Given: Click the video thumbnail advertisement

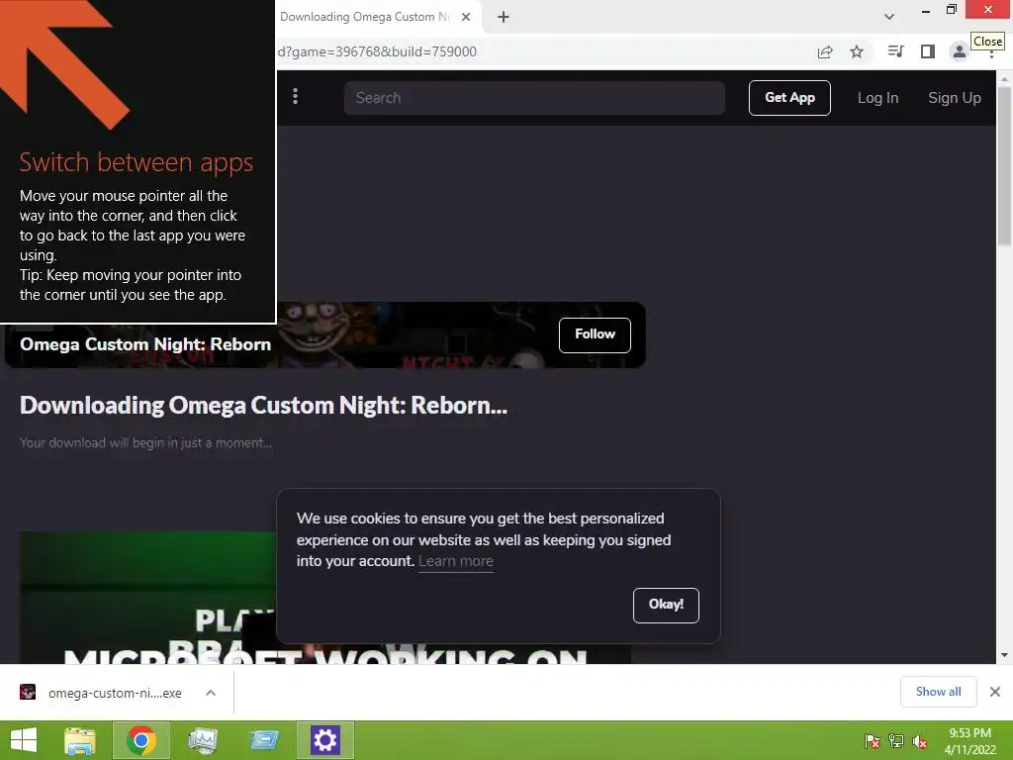Looking at the screenshot, I should pyautogui.click(x=324, y=598).
